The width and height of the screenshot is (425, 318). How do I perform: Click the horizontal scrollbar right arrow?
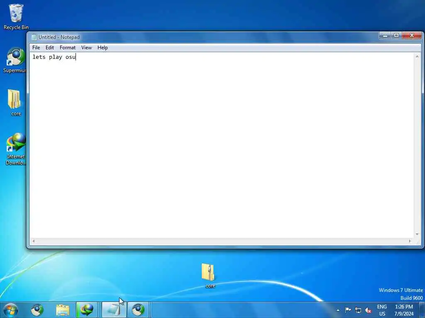(x=410, y=241)
